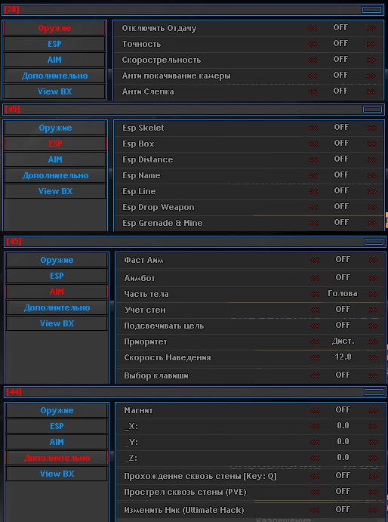388x522 pixels.
Task: Decrease Скорость Наведения with left arrow
Action: click(x=315, y=357)
